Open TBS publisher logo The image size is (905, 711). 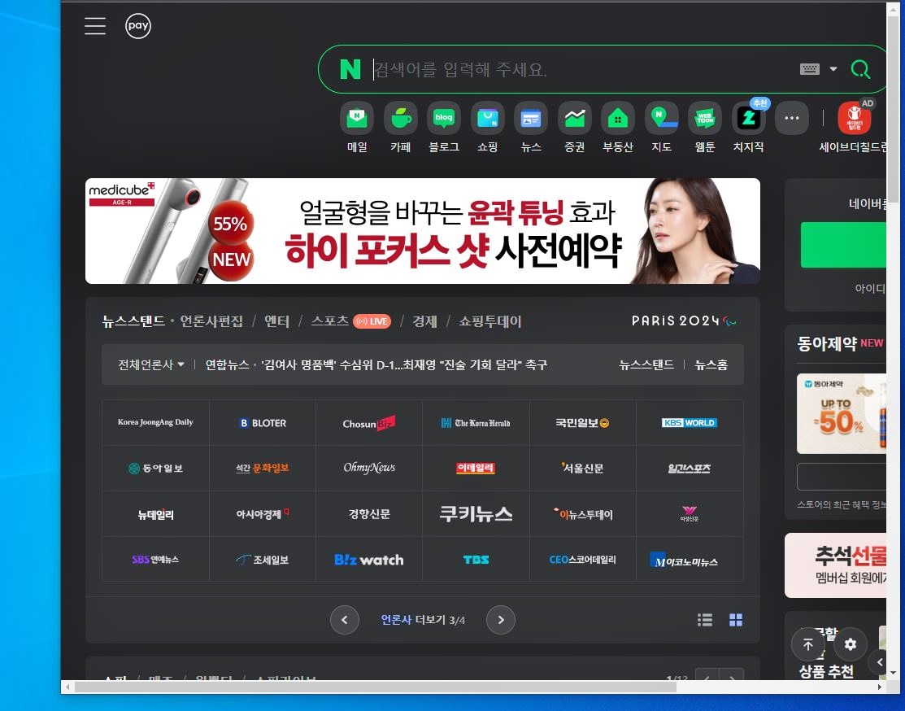click(x=476, y=559)
